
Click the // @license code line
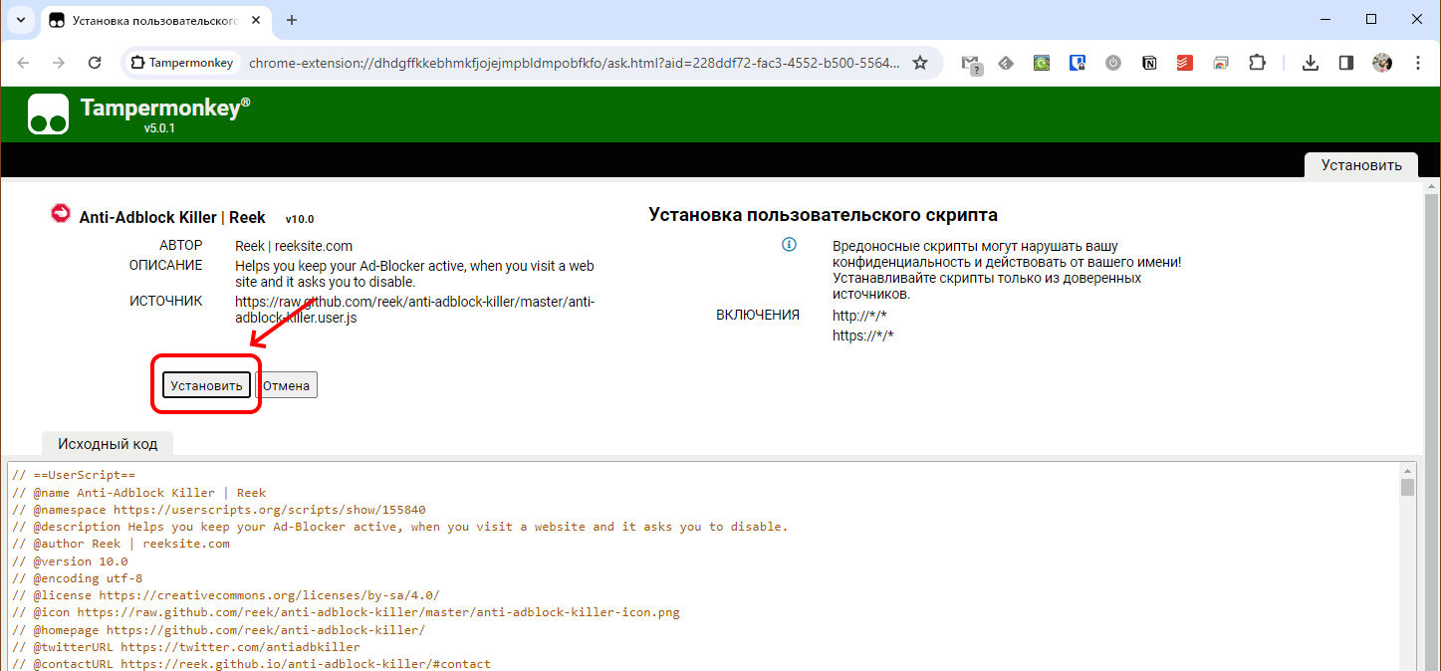(226, 595)
